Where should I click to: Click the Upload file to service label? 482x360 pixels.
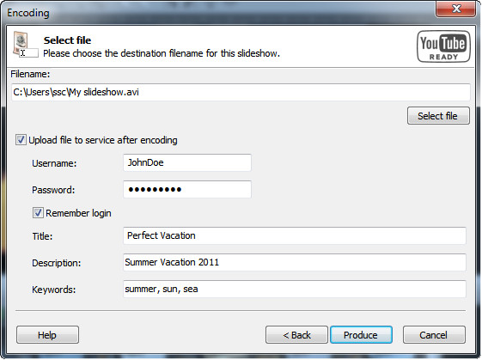tap(103, 140)
